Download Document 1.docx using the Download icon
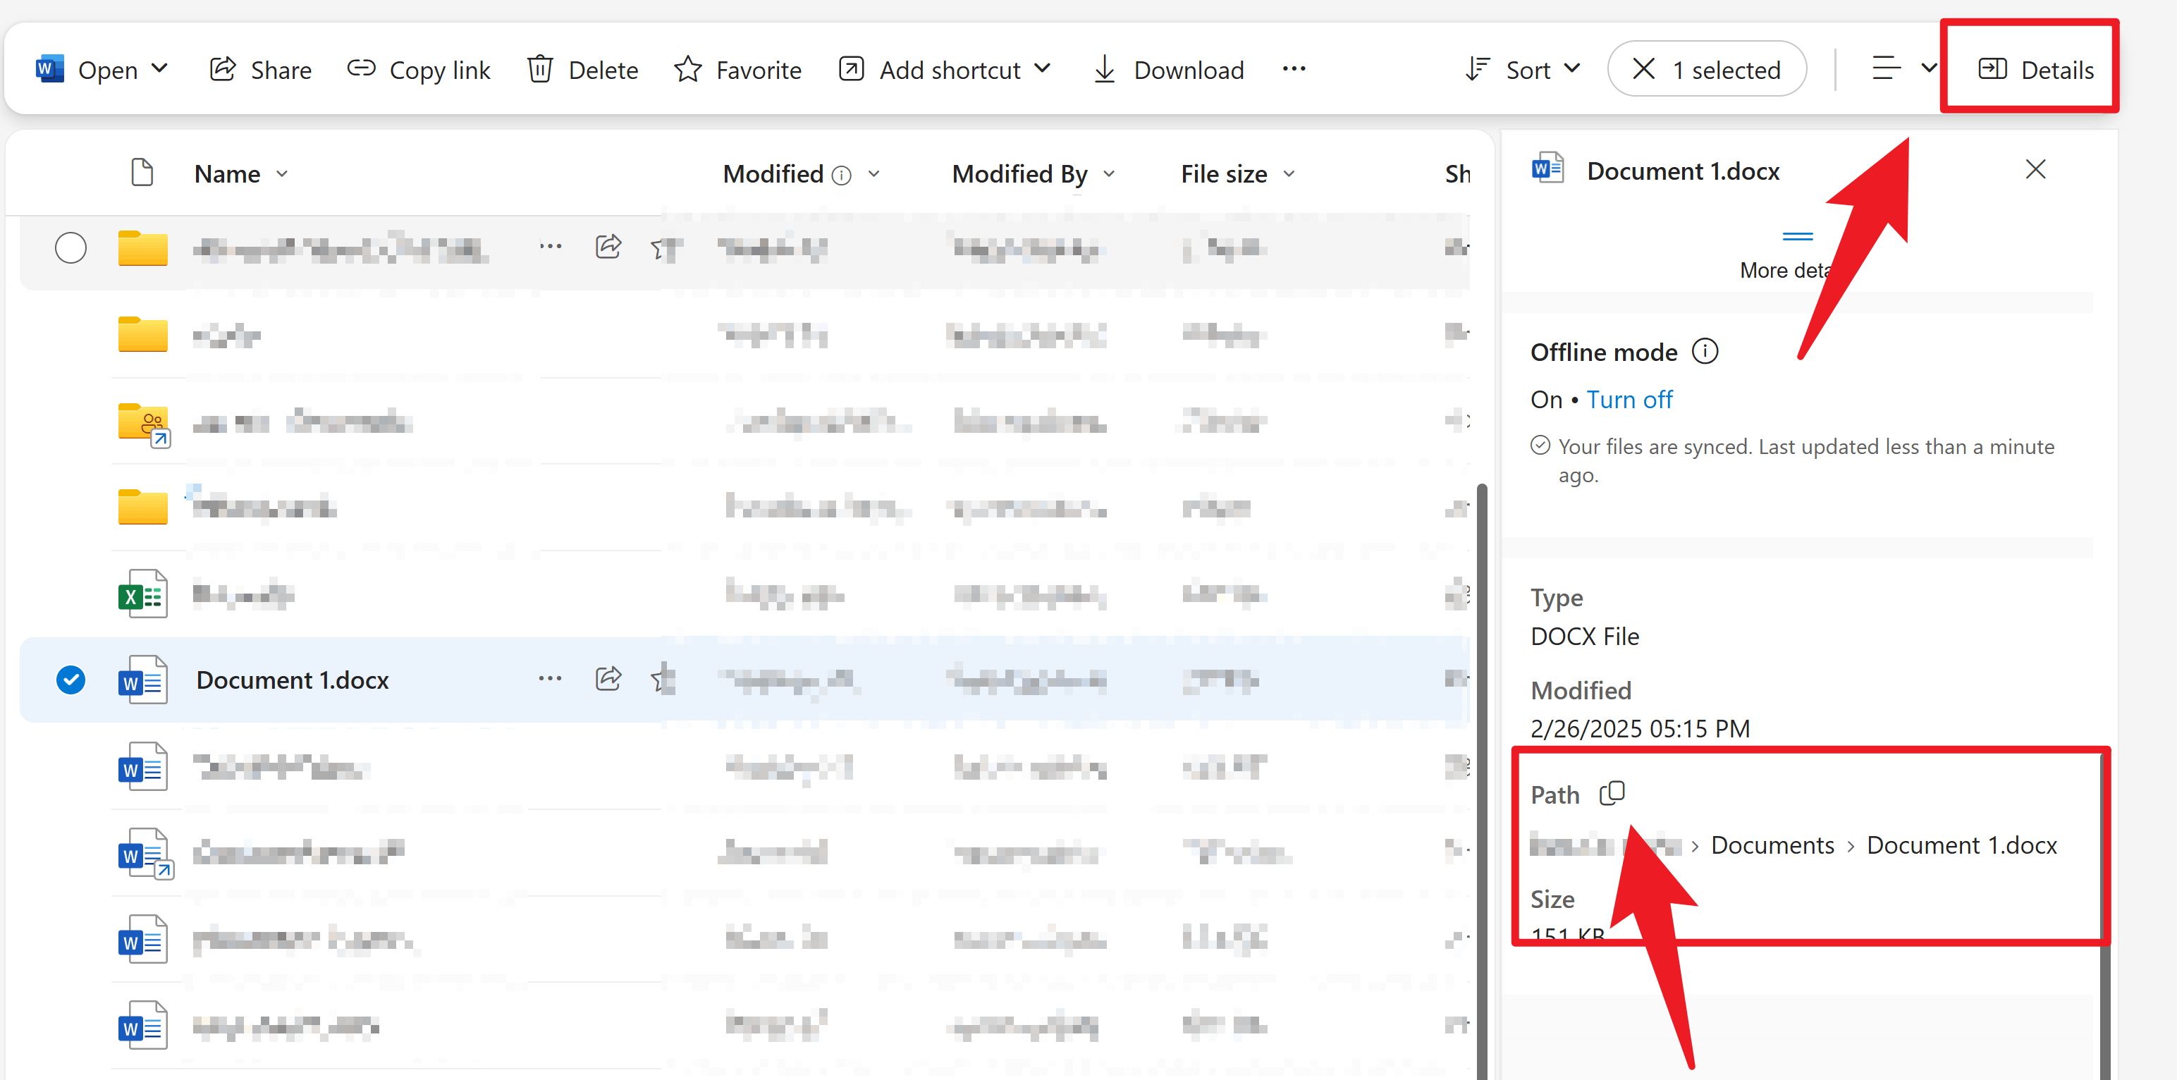 pyautogui.click(x=1104, y=69)
